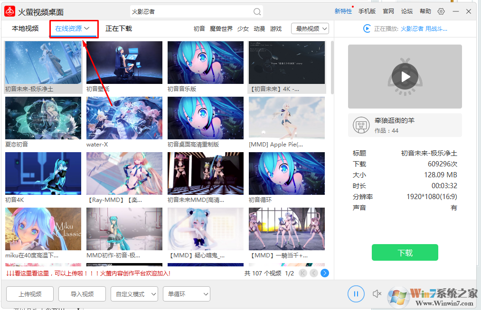Filter by the 游戏 tag
481x310 pixels.
click(x=276, y=28)
